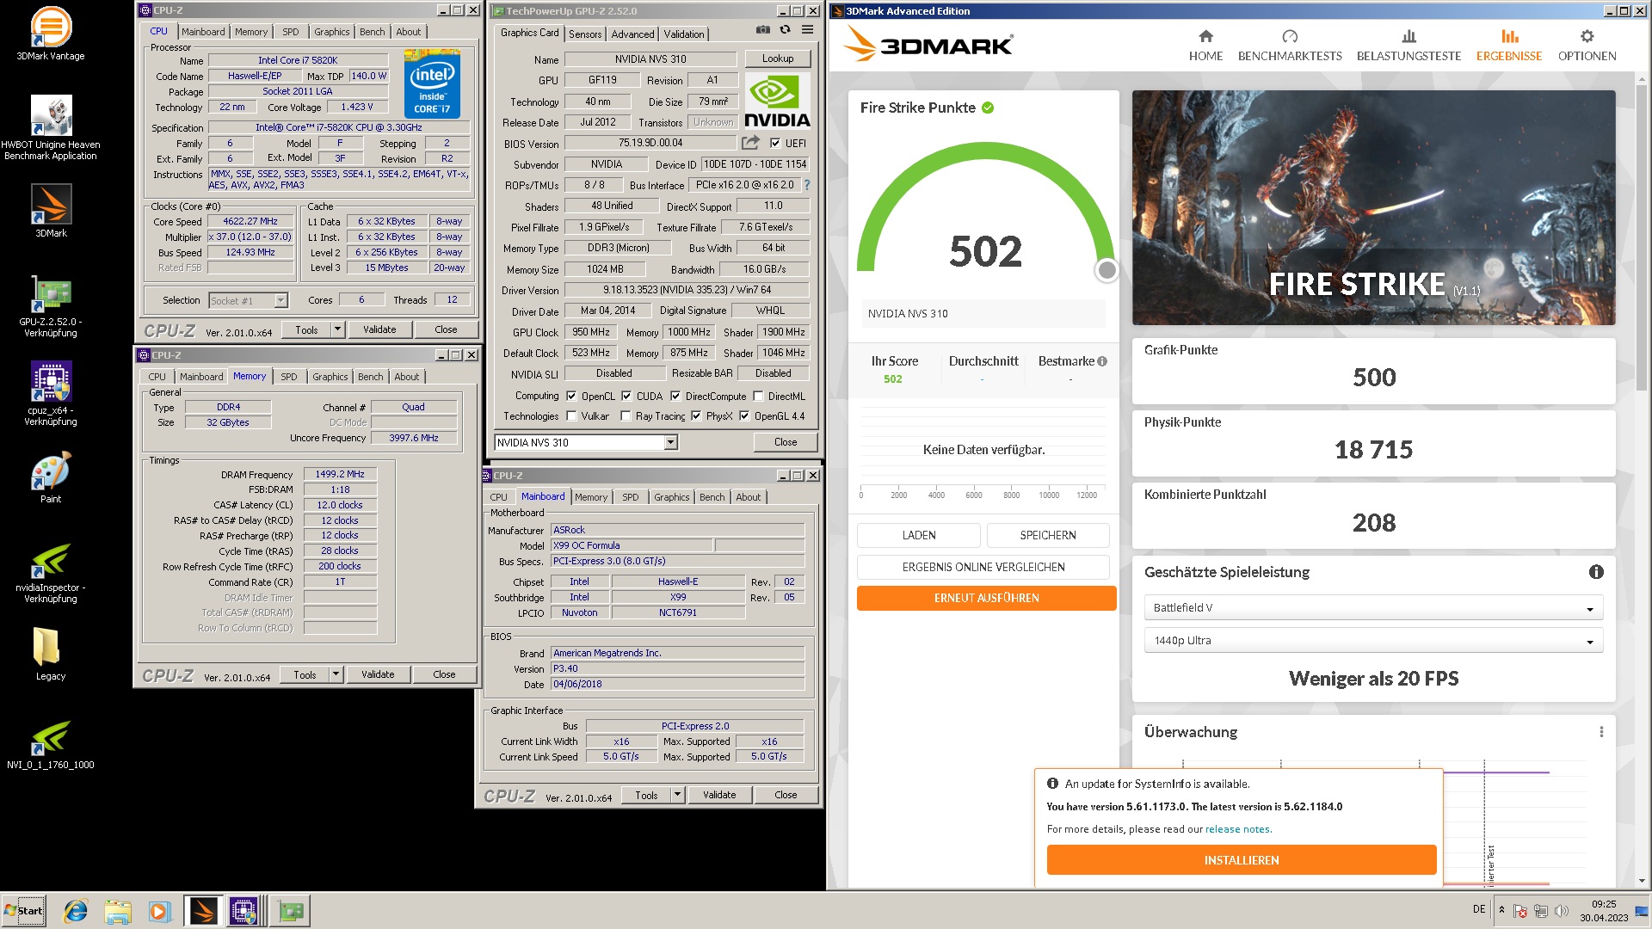This screenshot has height=929, width=1652.
Task: Toggle Vulkan checkbox
Action: coord(571,416)
